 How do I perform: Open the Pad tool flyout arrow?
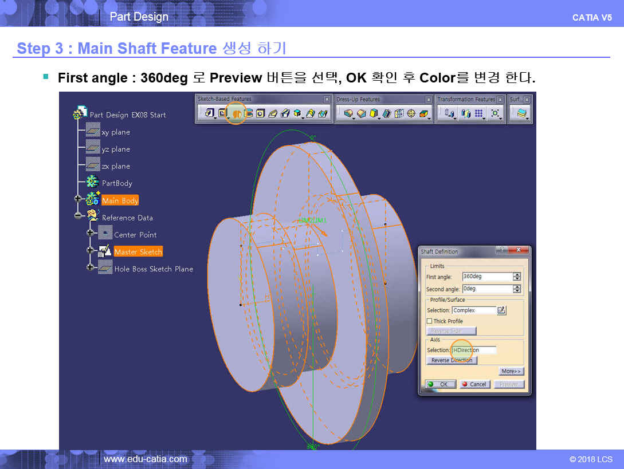[215, 118]
